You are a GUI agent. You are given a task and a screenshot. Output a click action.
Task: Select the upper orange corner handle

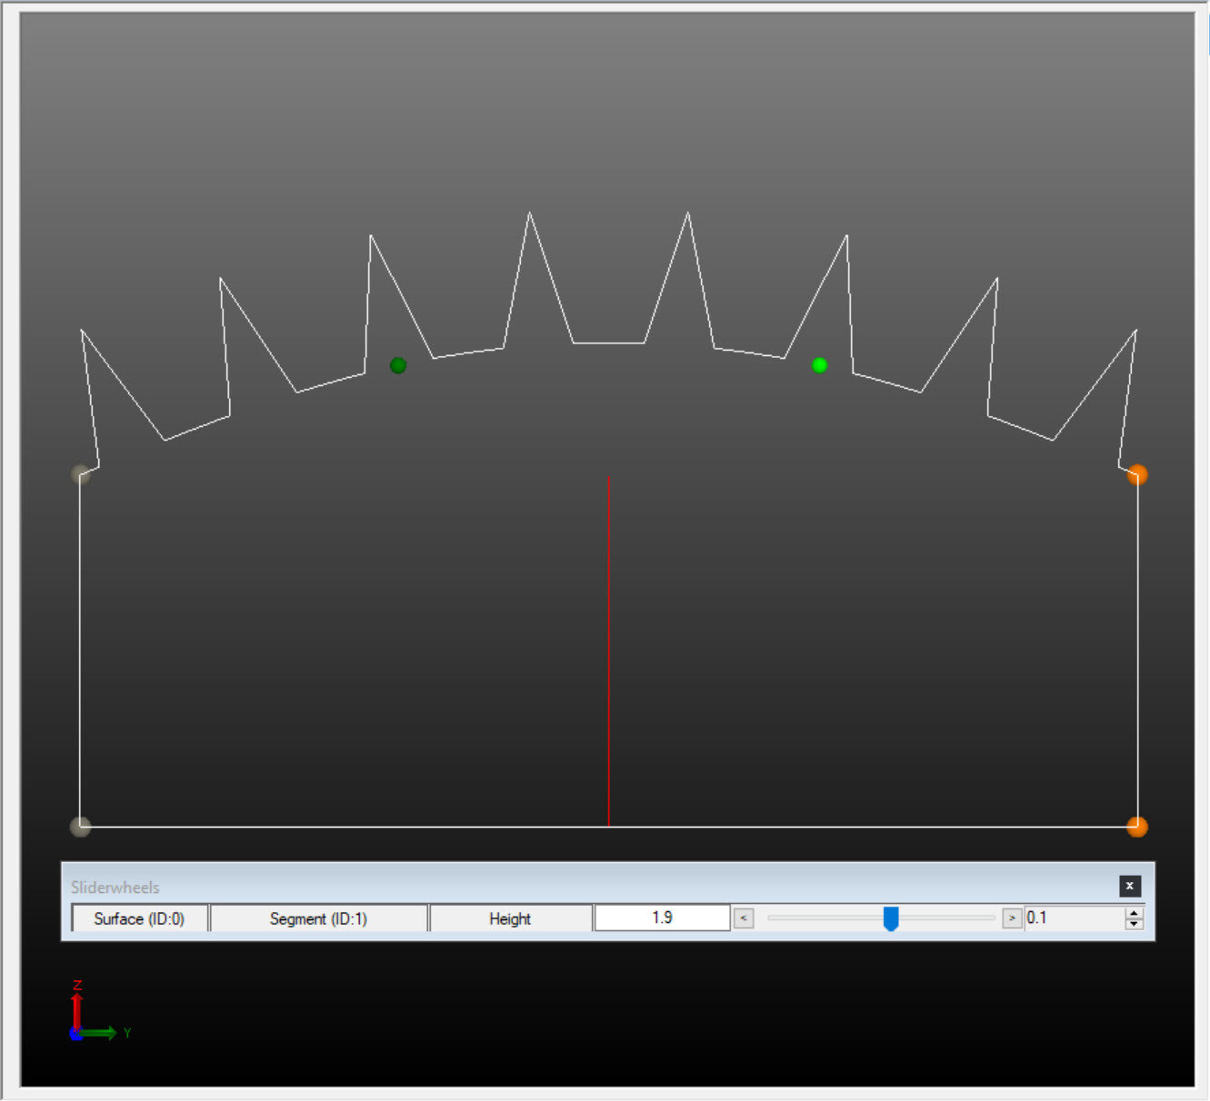(x=1137, y=474)
